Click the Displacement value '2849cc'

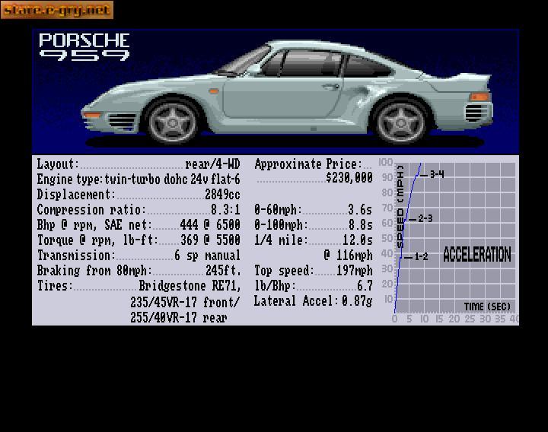tap(222, 194)
